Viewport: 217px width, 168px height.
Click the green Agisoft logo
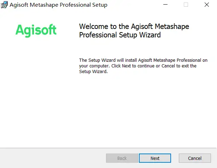click(36, 31)
